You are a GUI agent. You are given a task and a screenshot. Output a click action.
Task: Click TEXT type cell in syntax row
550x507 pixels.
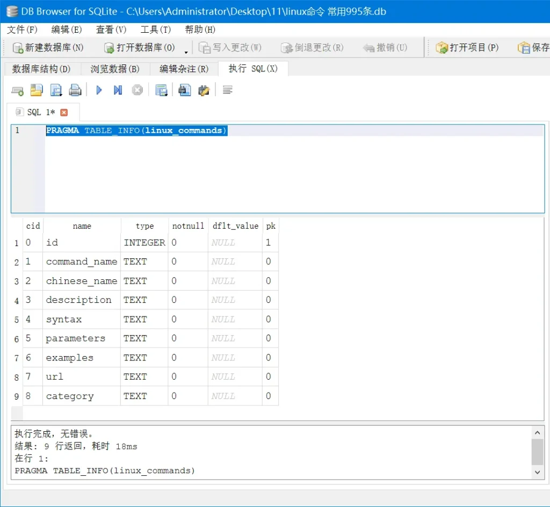[144, 319]
